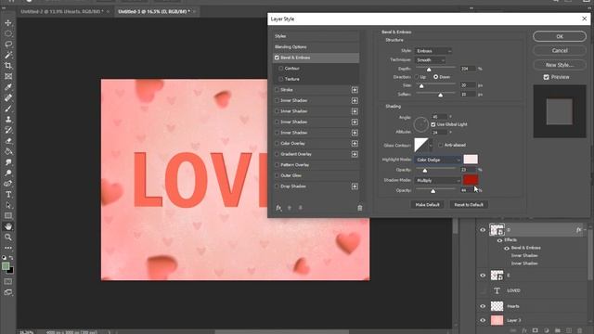Image resolution: width=594 pixels, height=334 pixels.
Task: Select the Type tool
Action: [x=8, y=194]
